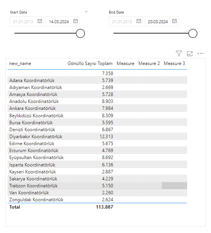This screenshot has width=211, height=233.
Task: Click the Measure column header
Action: tap(125, 63)
